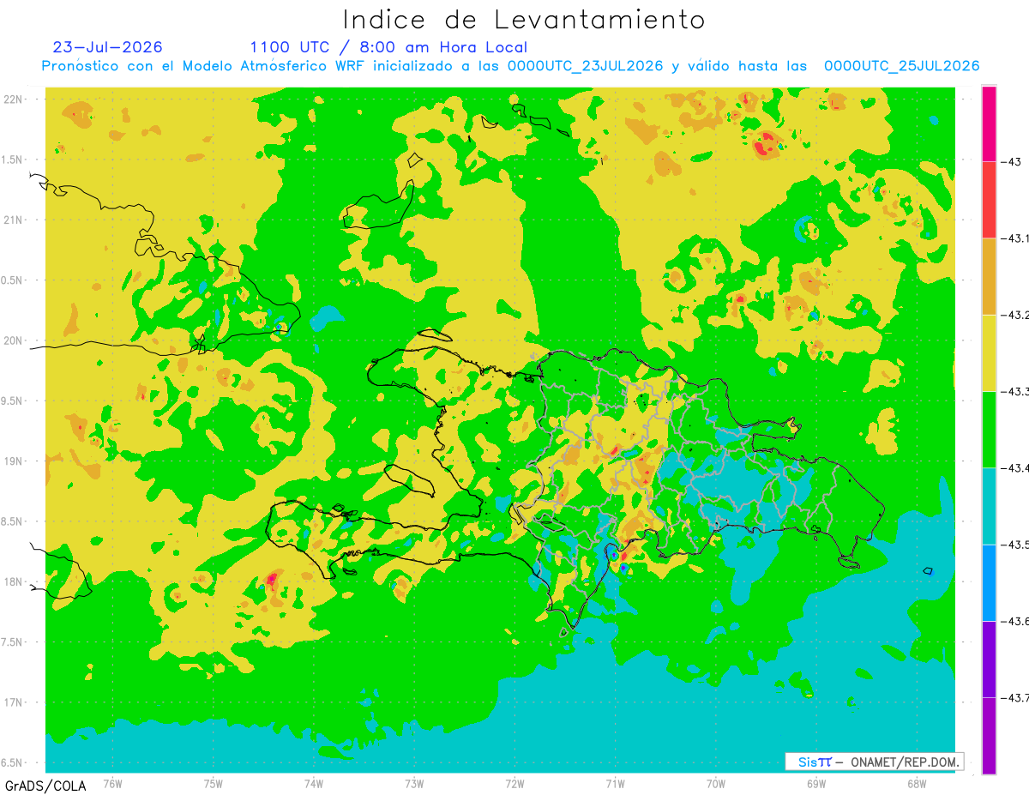This screenshot has width=1029, height=795.
Task: Click the "-43.4" colorbar label
Action: click(1015, 467)
